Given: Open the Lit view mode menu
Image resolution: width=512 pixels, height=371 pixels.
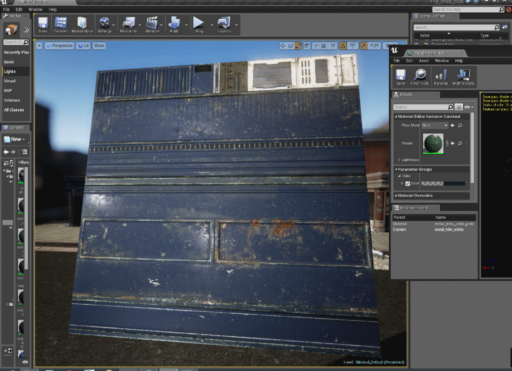Looking at the screenshot, I should coord(83,45).
